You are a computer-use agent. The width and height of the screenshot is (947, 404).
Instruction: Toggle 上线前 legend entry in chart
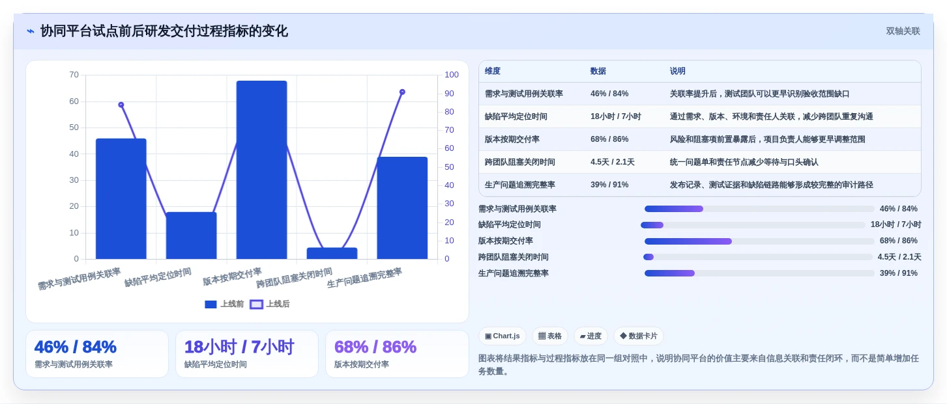click(x=224, y=304)
